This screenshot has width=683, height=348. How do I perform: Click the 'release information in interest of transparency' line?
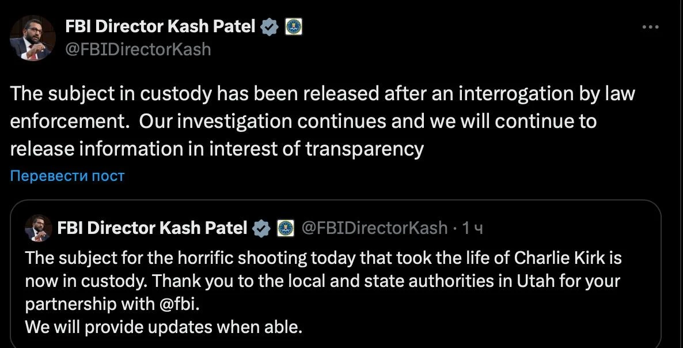(x=217, y=149)
